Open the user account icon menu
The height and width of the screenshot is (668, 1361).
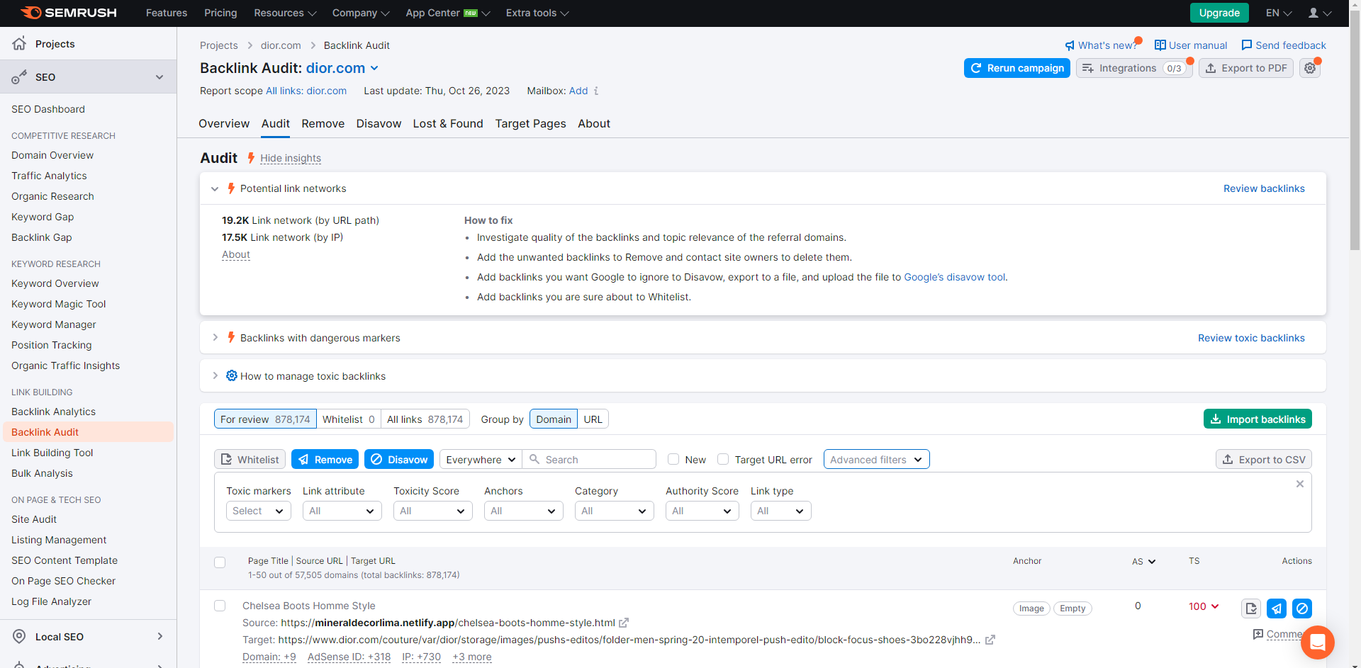tap(1319, 13)
